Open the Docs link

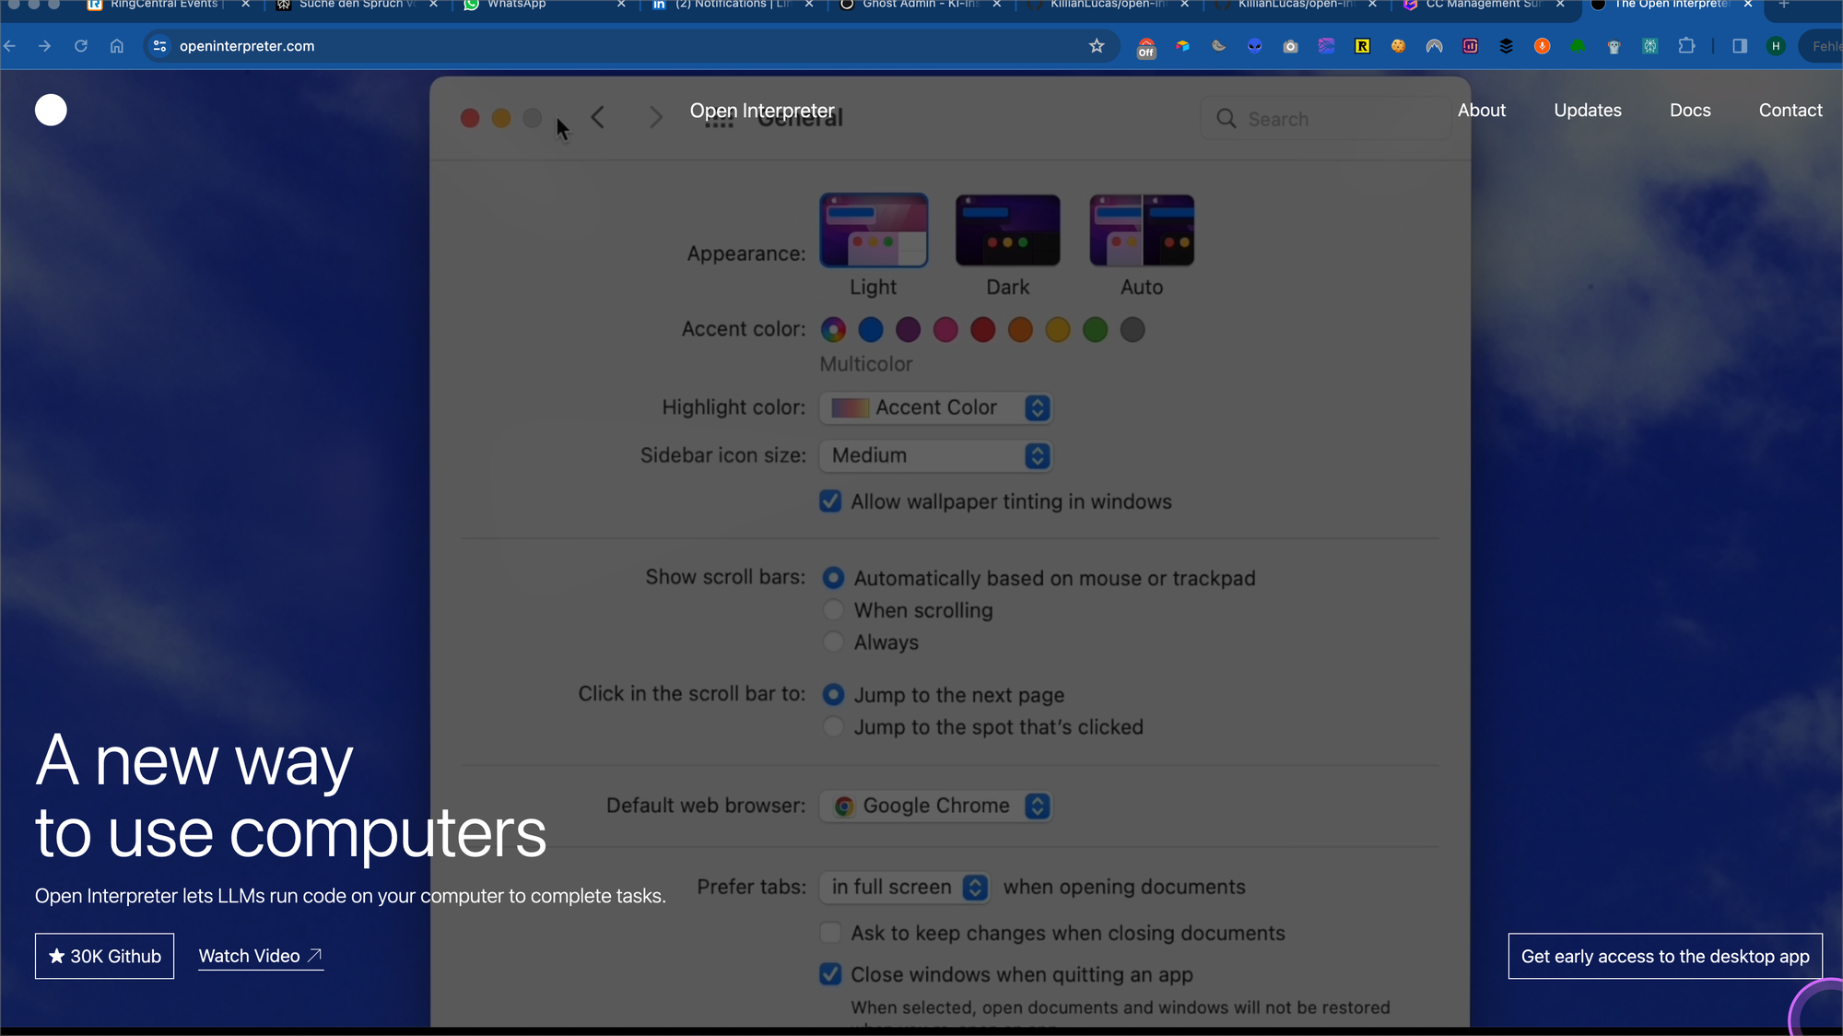[1690, 110]
